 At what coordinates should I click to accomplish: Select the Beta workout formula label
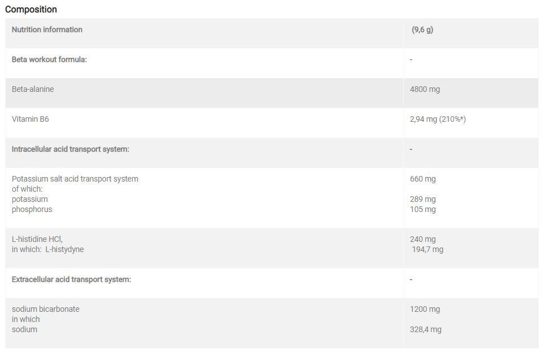pyautogui.click(x=49, y=60)
